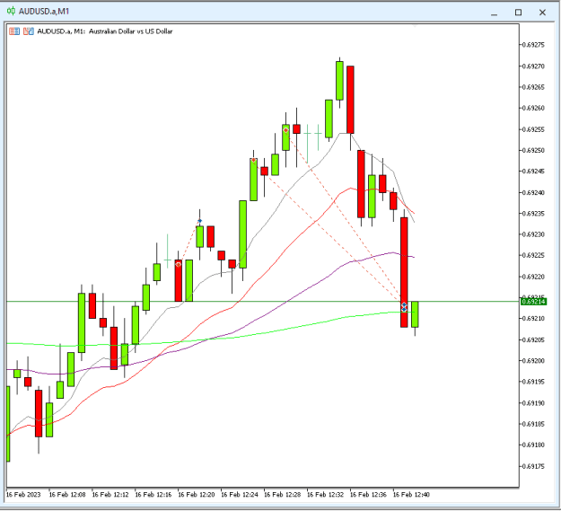This screenshot has height=511, width=561.
Task: Click the large red candle falling from 0.69270
Action: [x=350, y=100]
